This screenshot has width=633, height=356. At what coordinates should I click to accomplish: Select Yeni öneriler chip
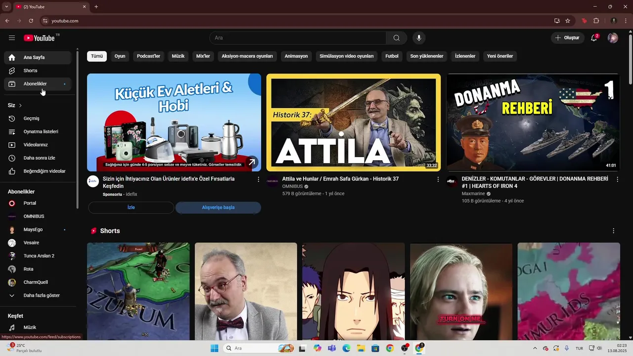click(x=500, y=56)
